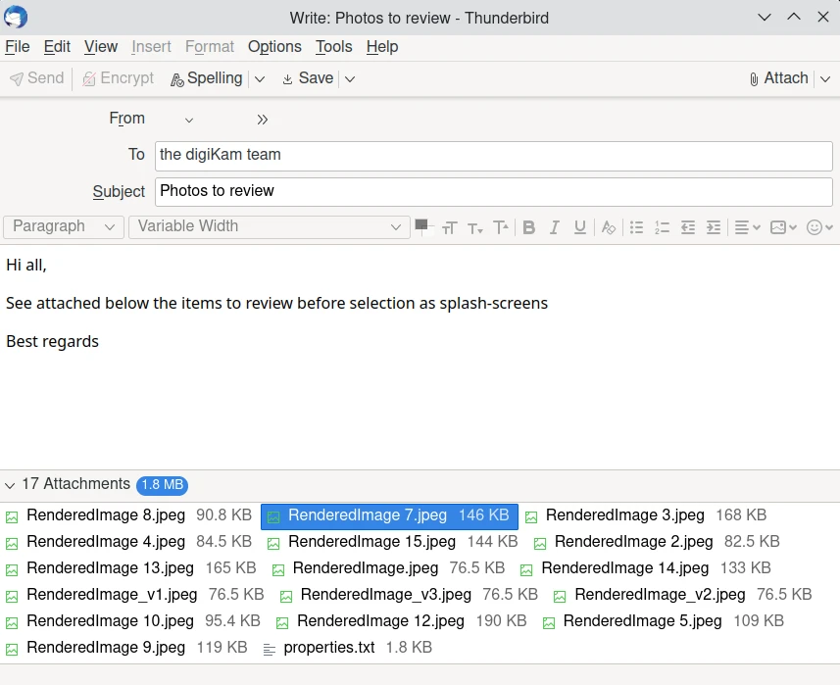
Task: Click the Encrypt button
Action: point(118,78)
